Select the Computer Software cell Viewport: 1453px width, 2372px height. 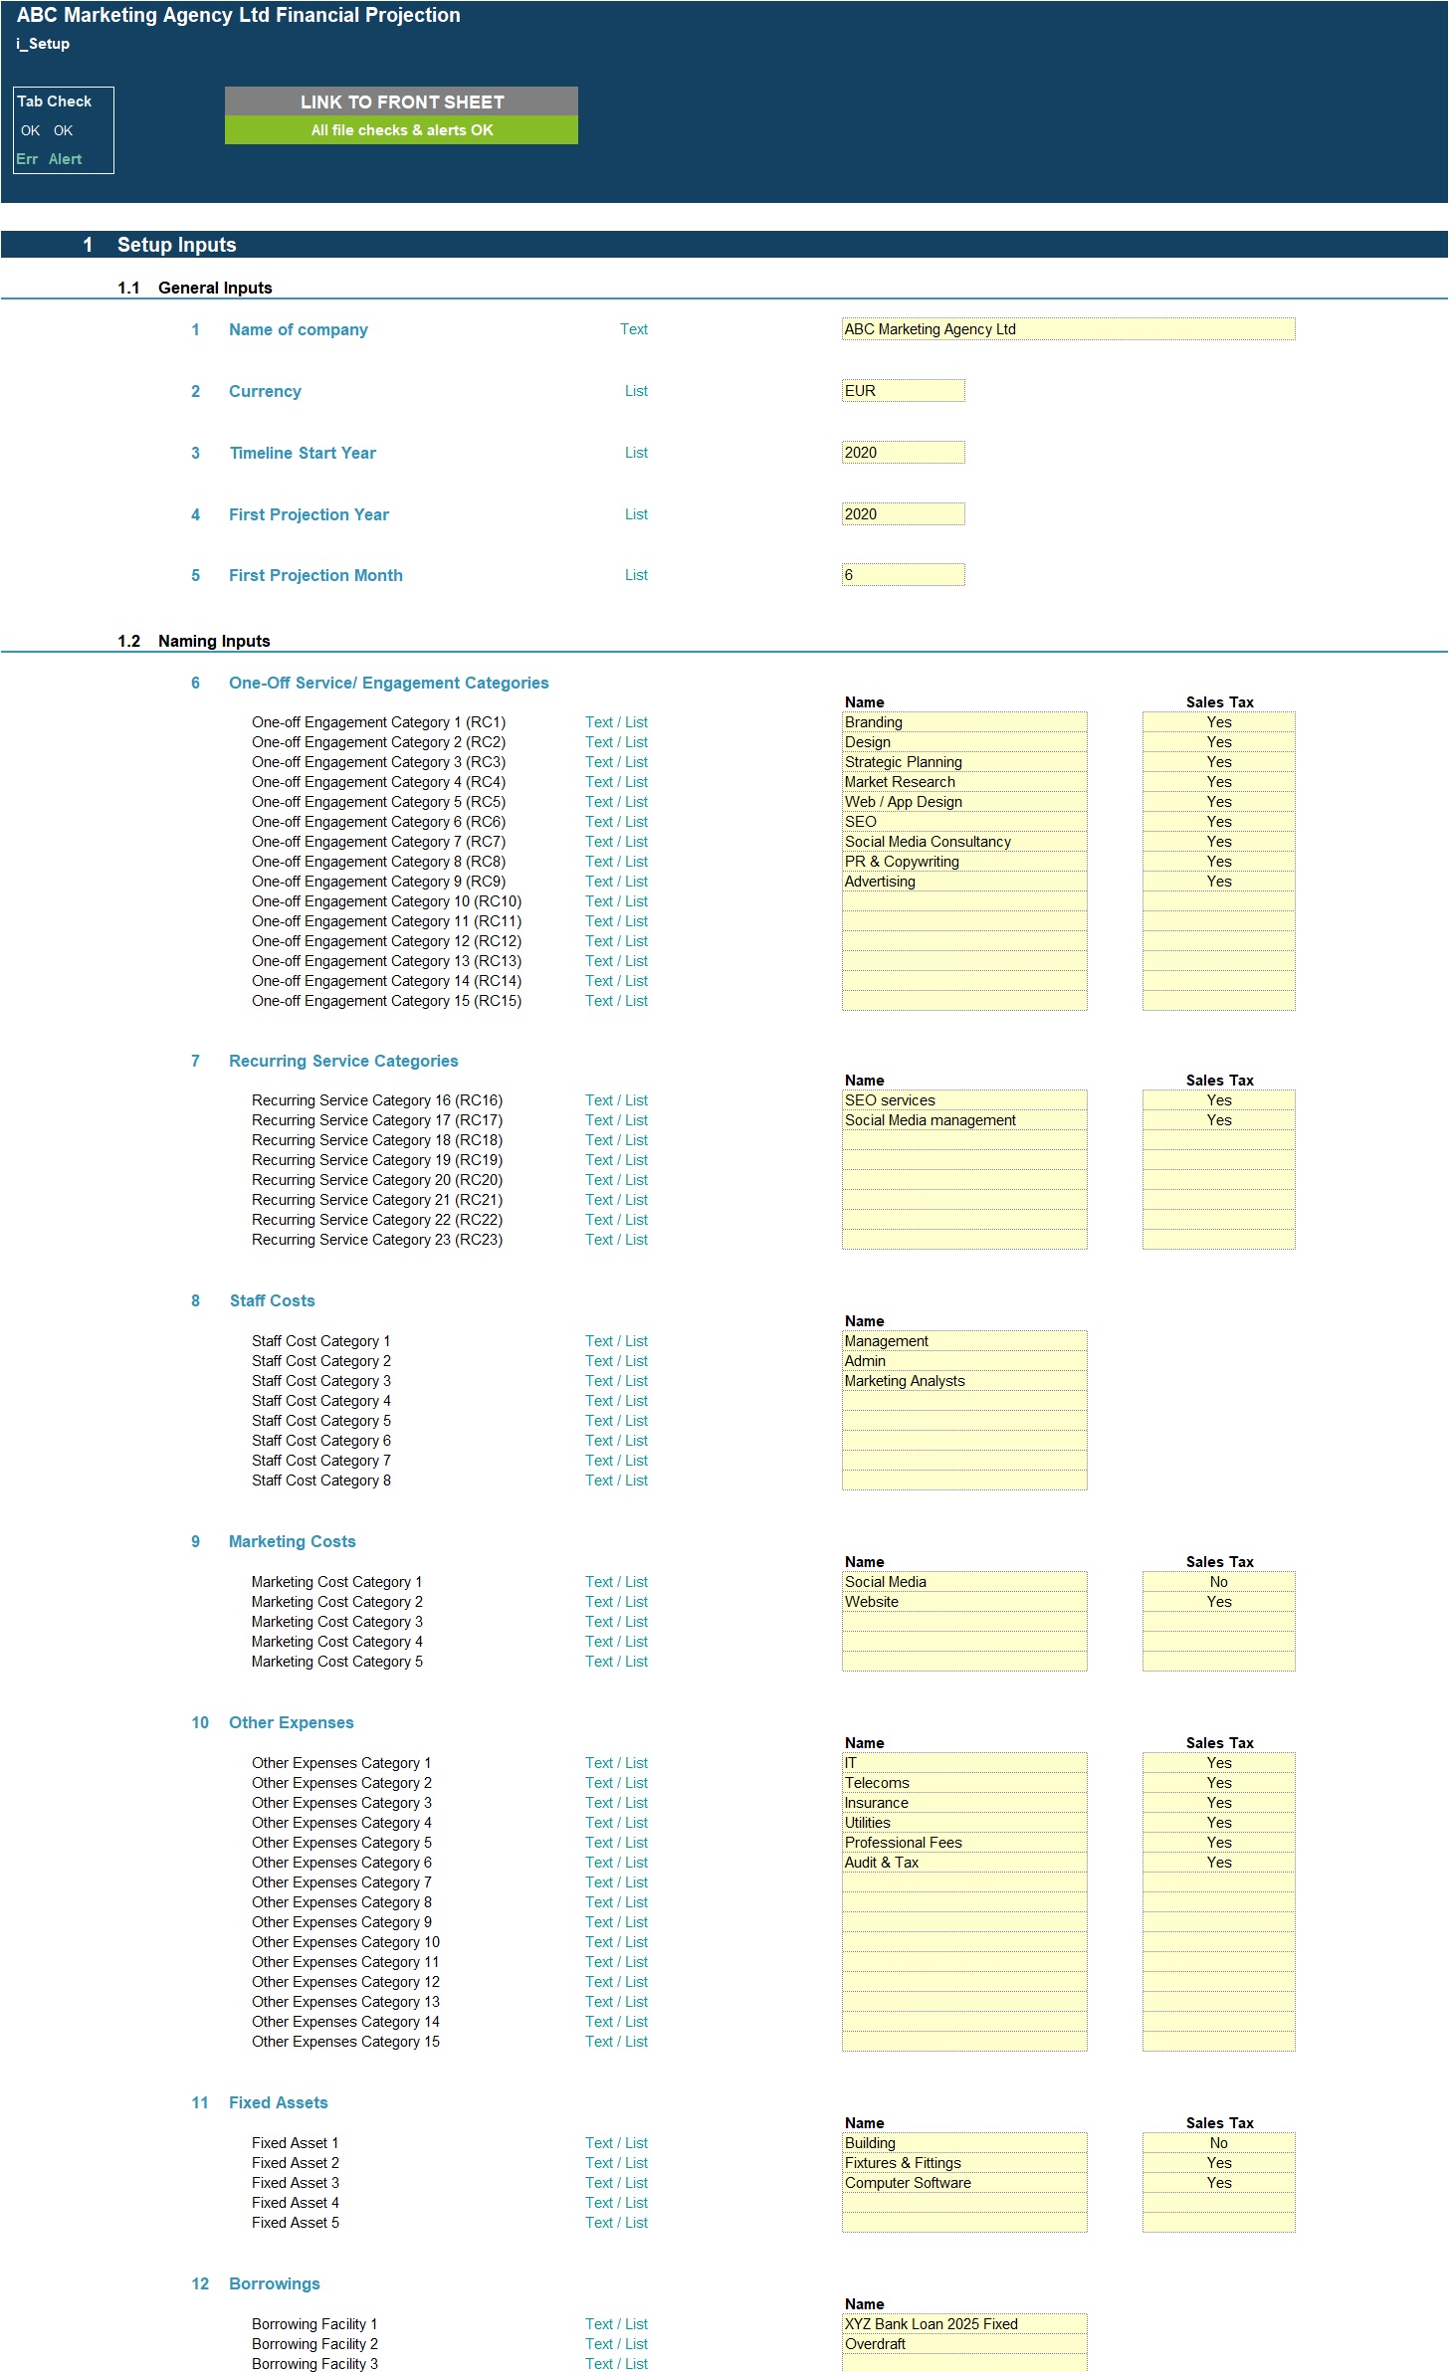pos(964,2183)
